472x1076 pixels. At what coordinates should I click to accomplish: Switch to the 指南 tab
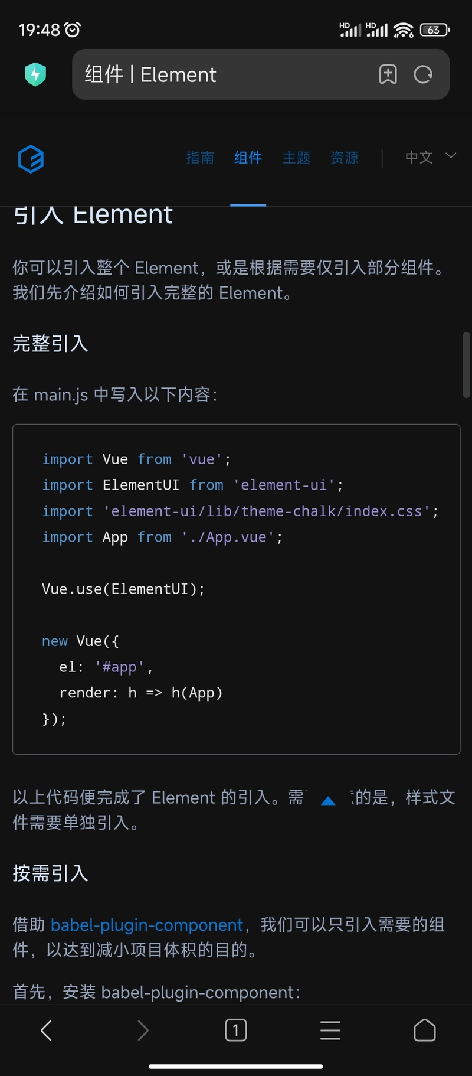pyautogui.click(x=200, y=158)
